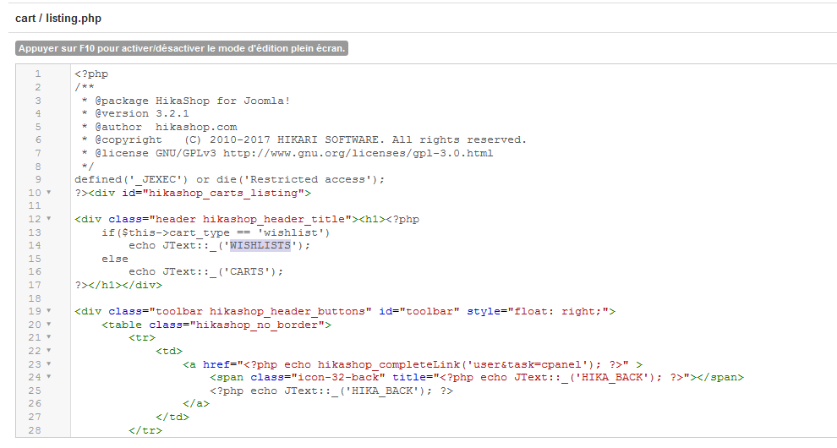
Task: Collapse the span fold on line 24
Action: [x=48, y=377]
